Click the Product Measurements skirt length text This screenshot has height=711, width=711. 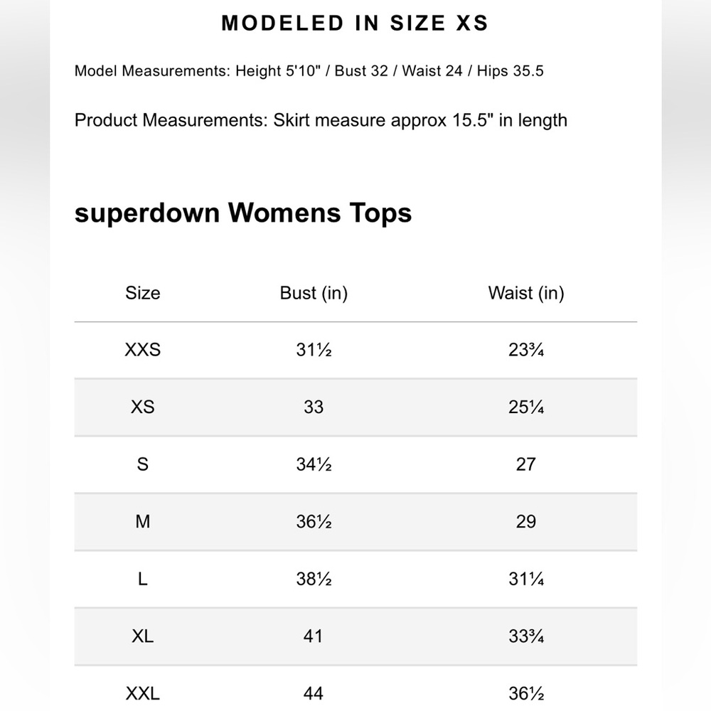pyautogui.click(x=321, y=120)
